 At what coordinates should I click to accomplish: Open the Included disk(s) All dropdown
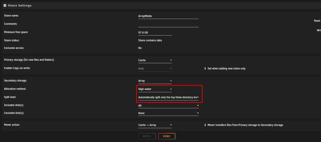[x=168, y=106]
